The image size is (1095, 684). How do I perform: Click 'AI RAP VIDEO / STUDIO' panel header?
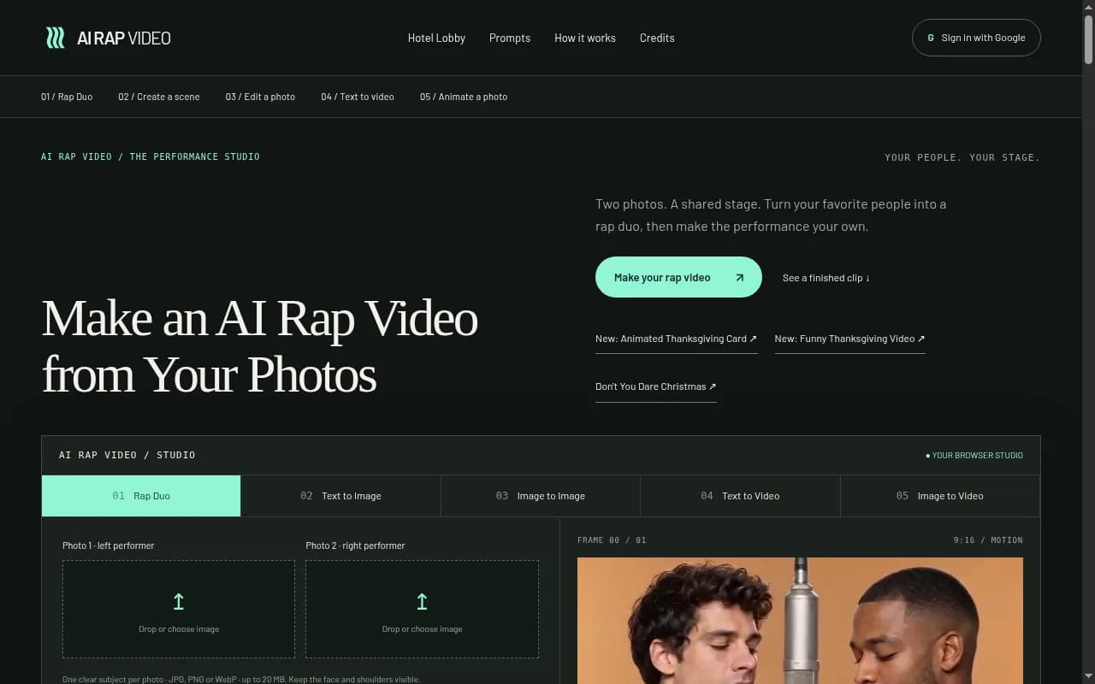[127, 455]
